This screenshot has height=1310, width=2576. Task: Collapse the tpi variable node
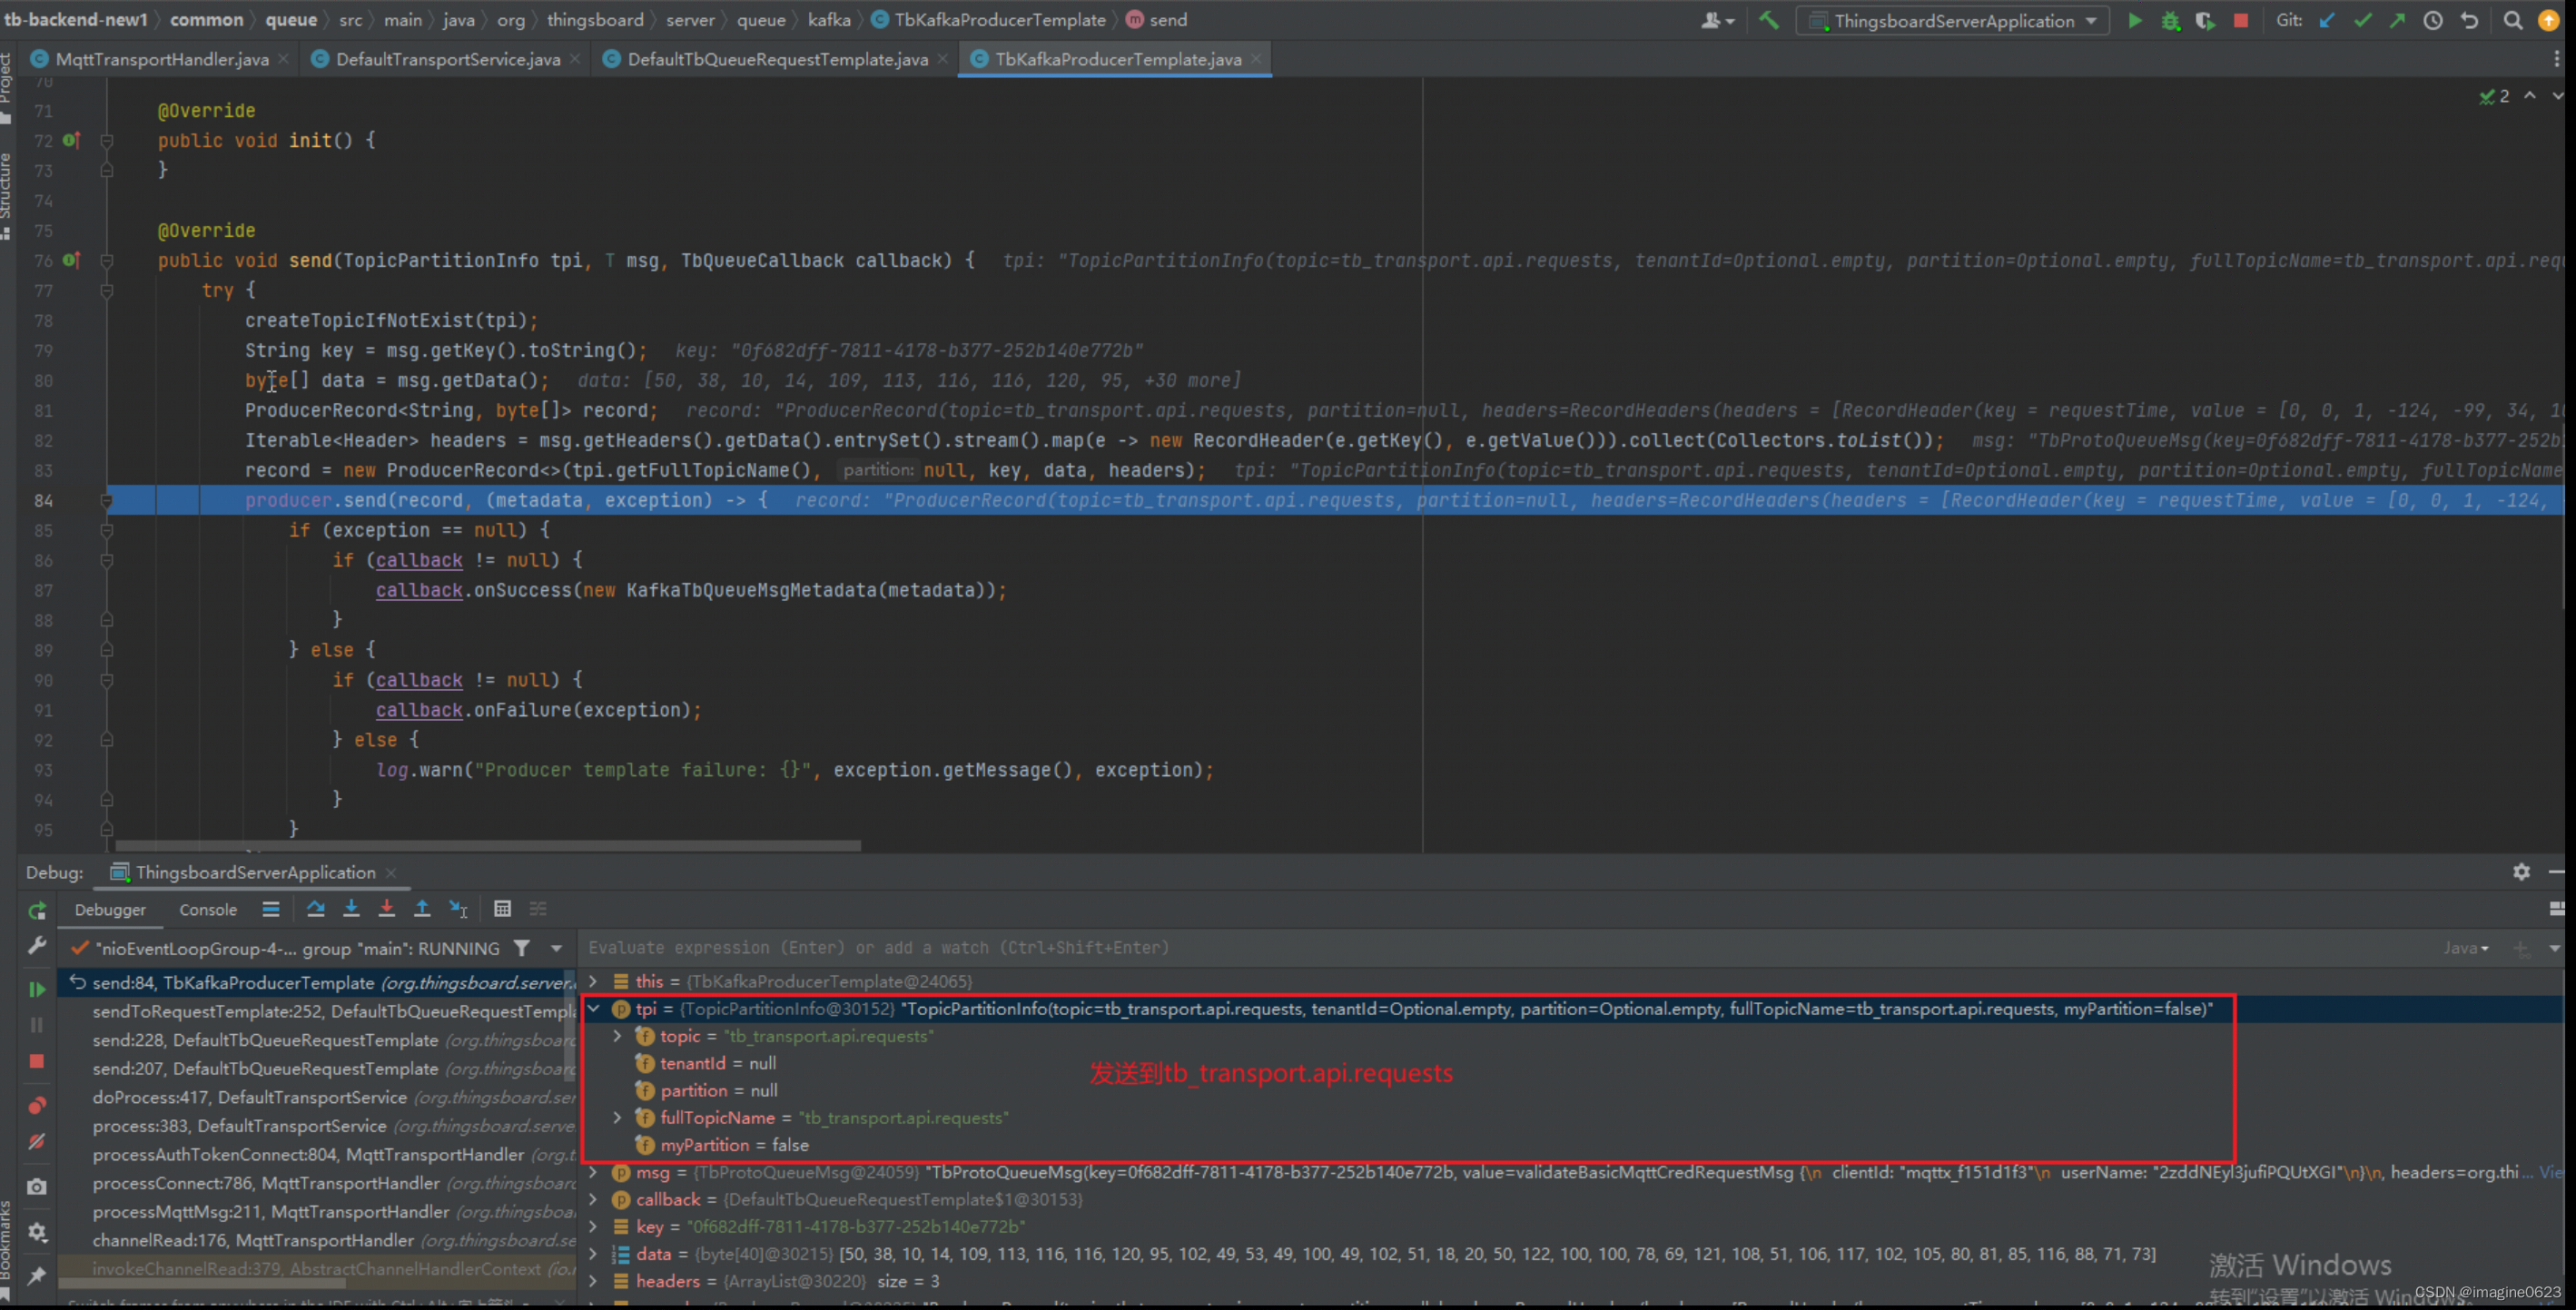594,1009
